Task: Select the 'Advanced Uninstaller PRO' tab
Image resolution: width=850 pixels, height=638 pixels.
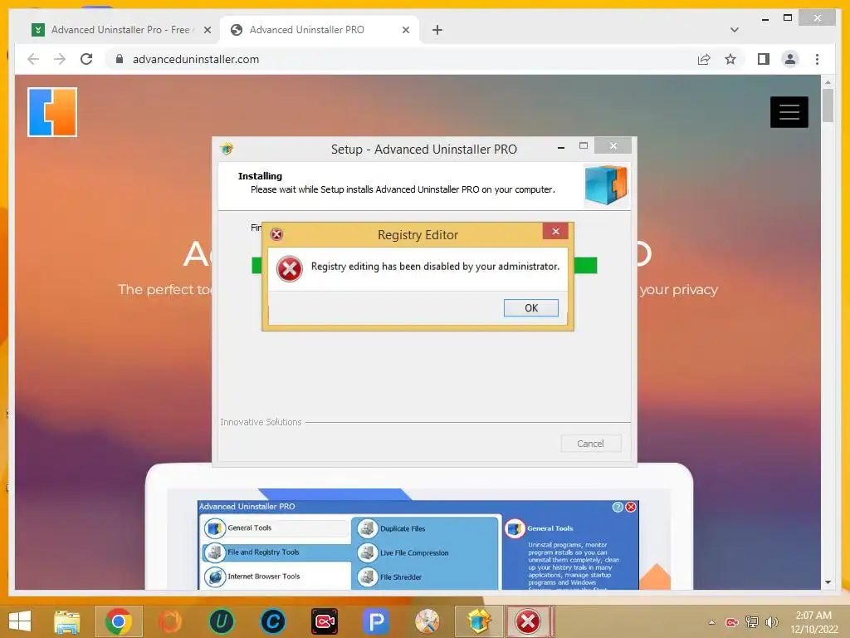Action: point(320,30)
